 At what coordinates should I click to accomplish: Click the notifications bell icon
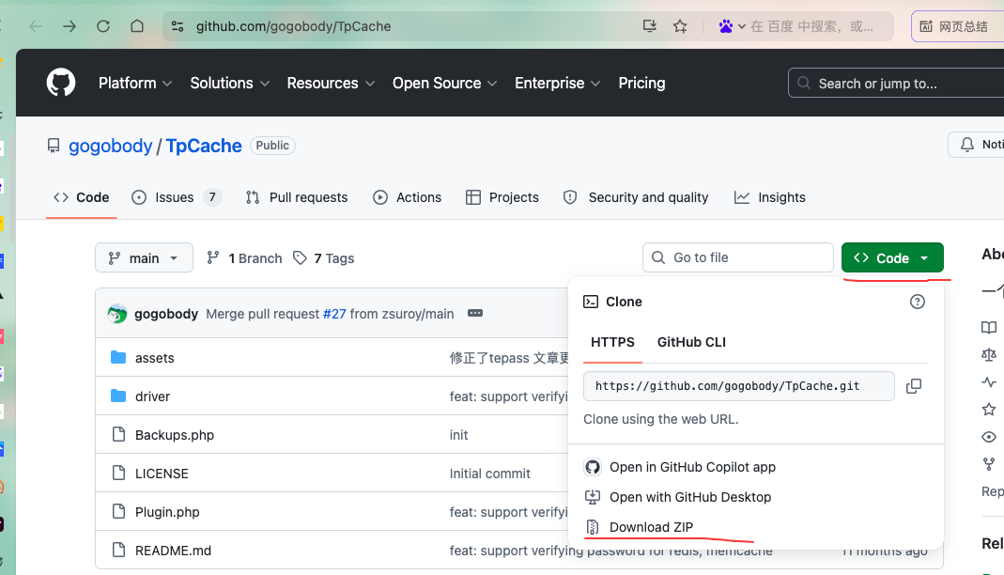point(966,145)
